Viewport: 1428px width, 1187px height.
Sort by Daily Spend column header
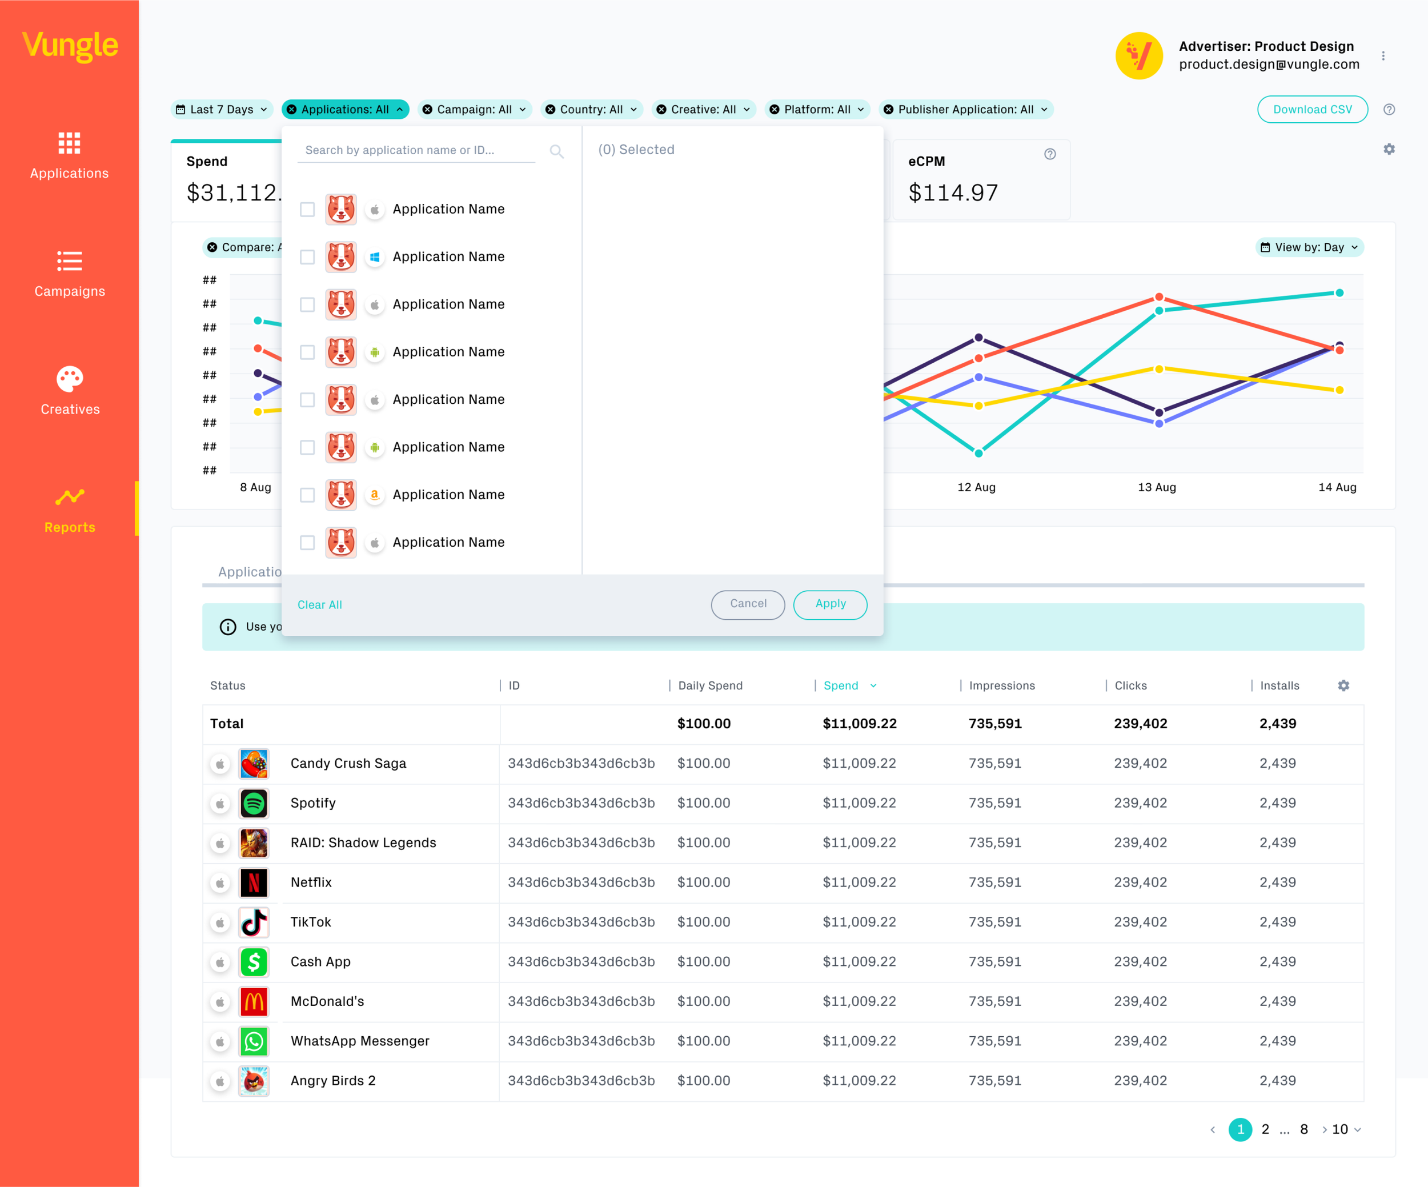click(x=710, y=685)
